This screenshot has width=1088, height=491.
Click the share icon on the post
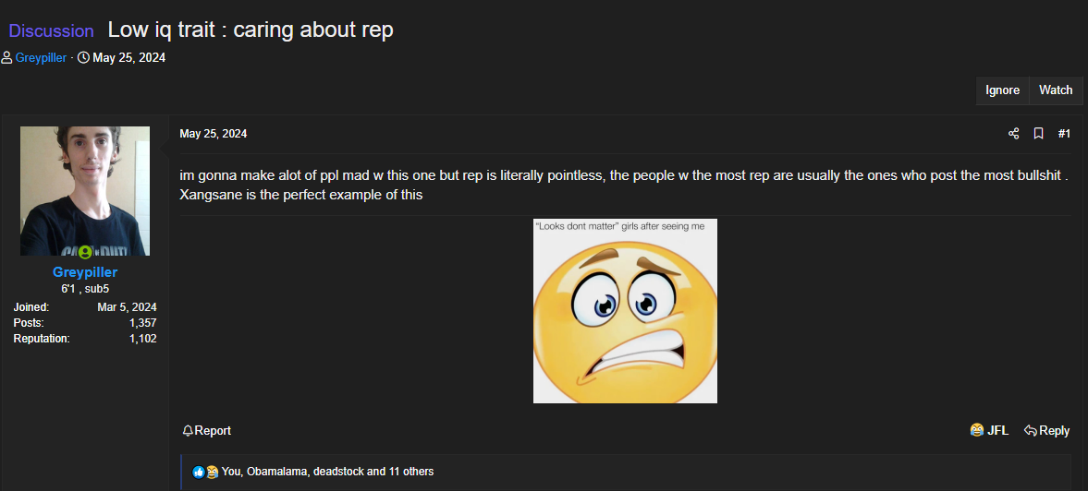(1013, 134)
